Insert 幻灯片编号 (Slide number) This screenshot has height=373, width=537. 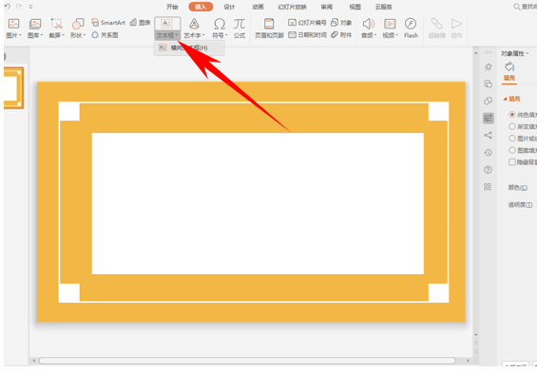point(307,23)
